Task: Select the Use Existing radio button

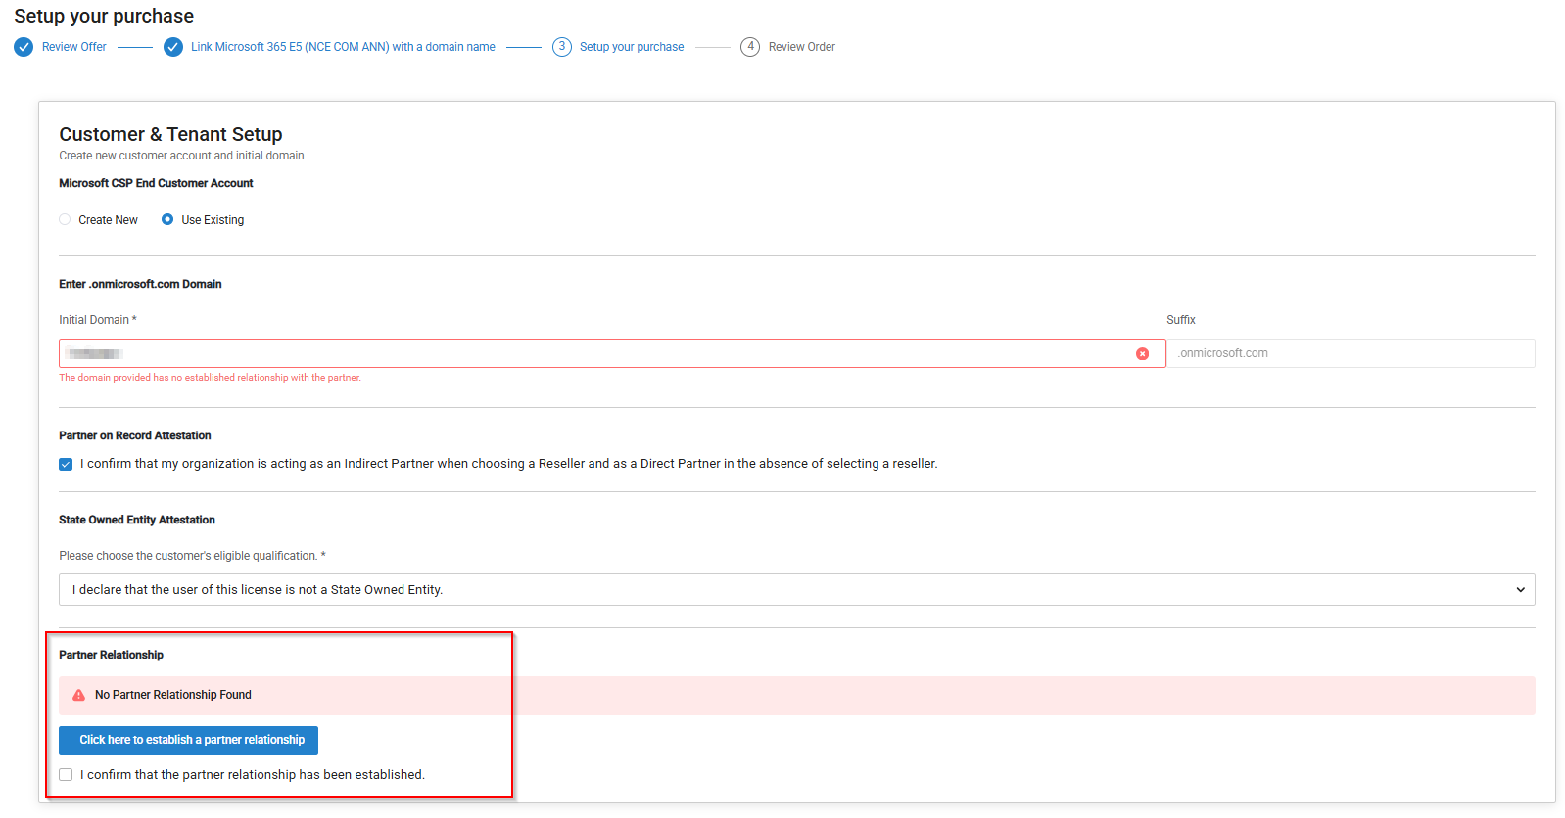Action: [167, 220]
